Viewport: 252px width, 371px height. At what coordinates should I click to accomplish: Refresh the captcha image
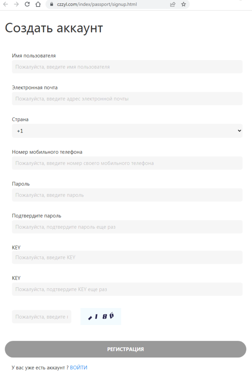click(101, 316)
